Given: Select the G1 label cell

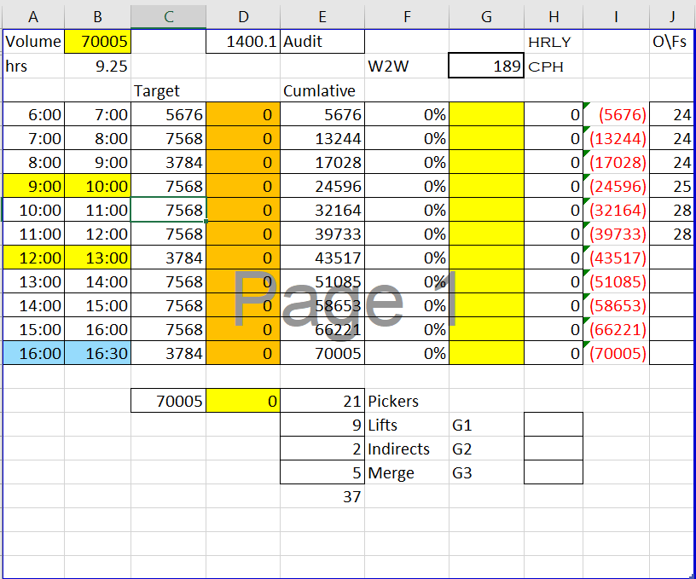Looking at the screenshot, I should tap(486, 425).
